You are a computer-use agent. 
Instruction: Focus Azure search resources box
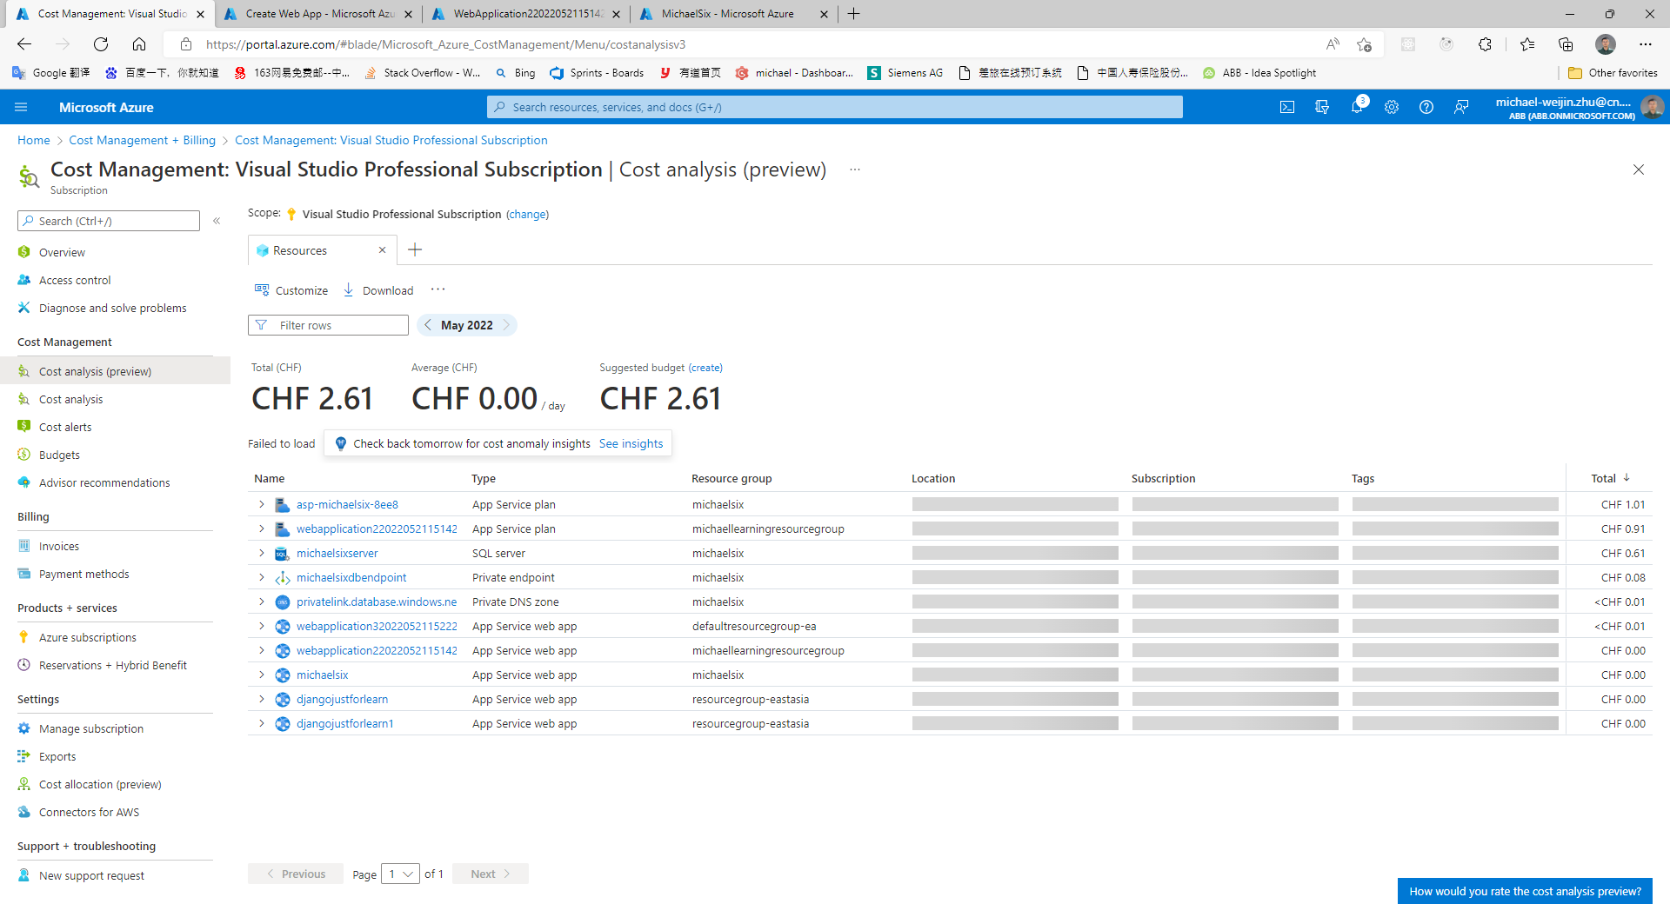click(835, 107)
